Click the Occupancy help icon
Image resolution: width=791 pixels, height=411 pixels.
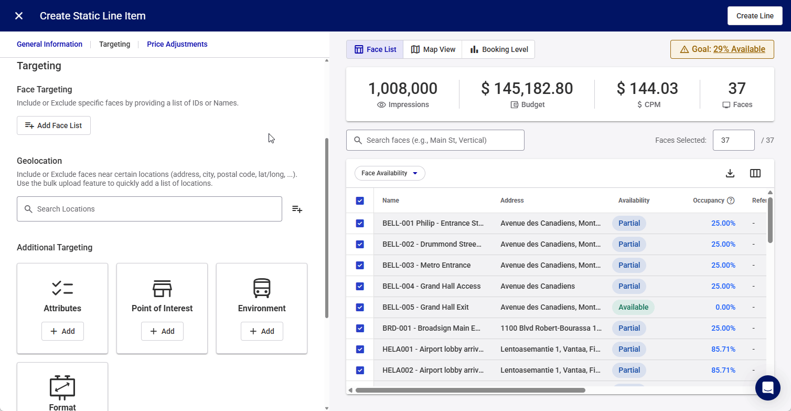point(731,201)
